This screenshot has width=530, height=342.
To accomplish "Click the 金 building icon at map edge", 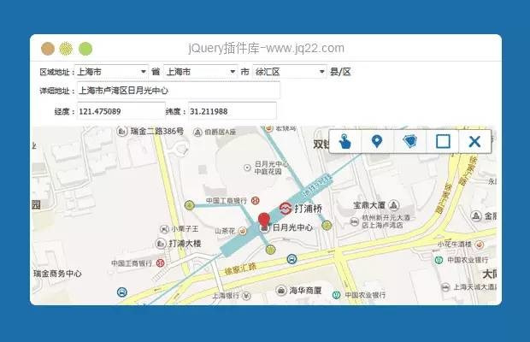I will [476, 215].
